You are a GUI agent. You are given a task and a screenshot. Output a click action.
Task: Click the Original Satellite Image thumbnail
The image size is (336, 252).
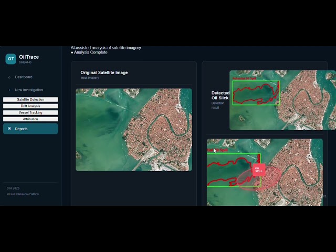pyautogui.click(x=134, y=130)
